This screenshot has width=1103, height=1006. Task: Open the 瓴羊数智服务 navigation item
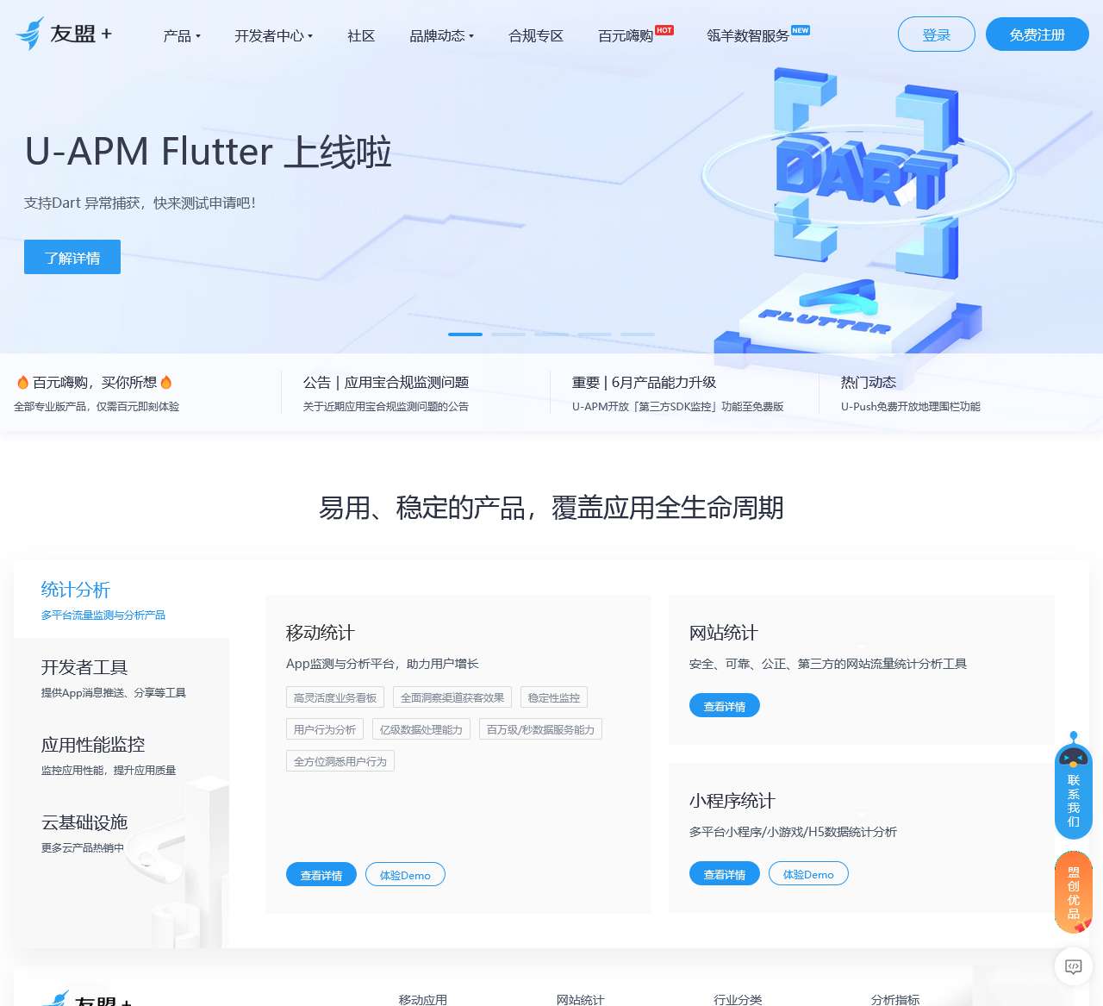pos(748,35)
